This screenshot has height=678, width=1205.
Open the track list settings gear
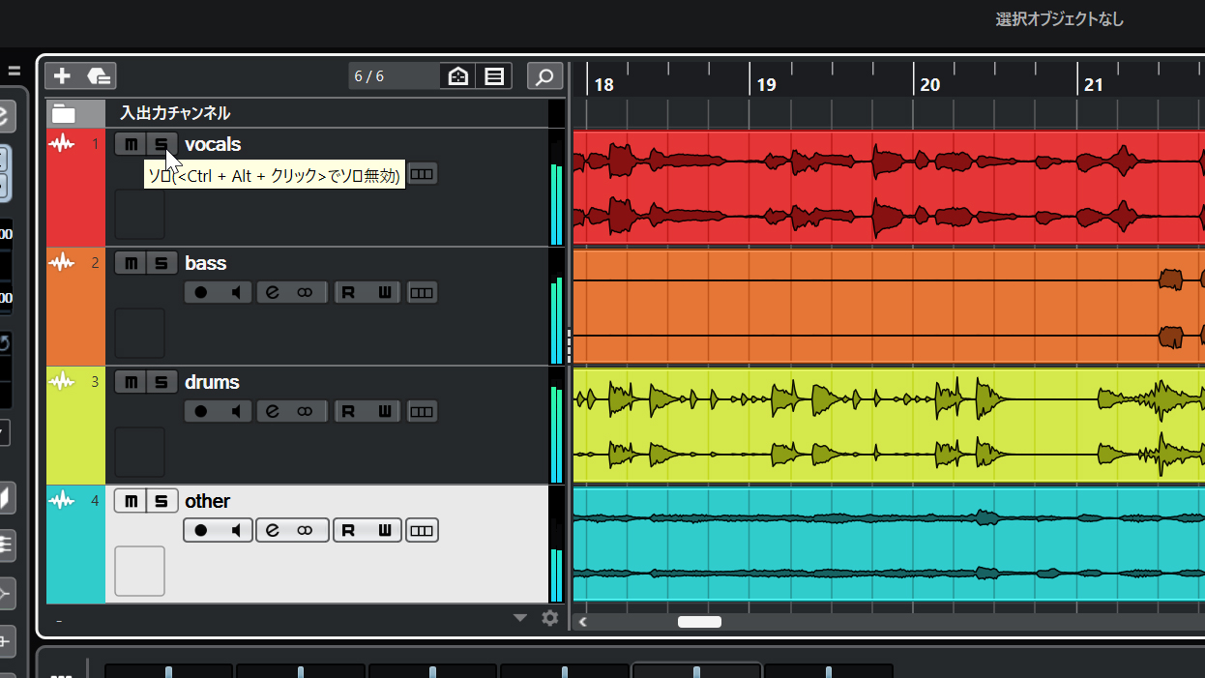point(550,618)
